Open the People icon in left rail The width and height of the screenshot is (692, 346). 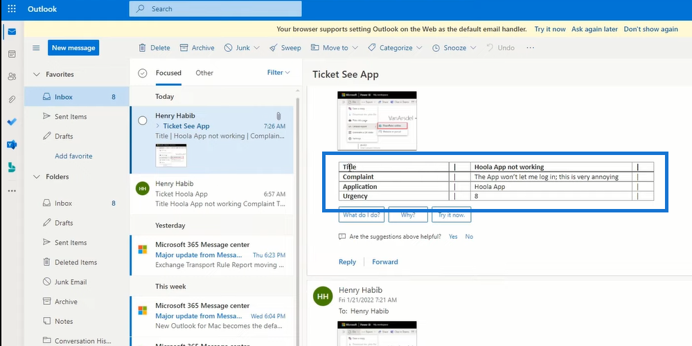(12, 77)
